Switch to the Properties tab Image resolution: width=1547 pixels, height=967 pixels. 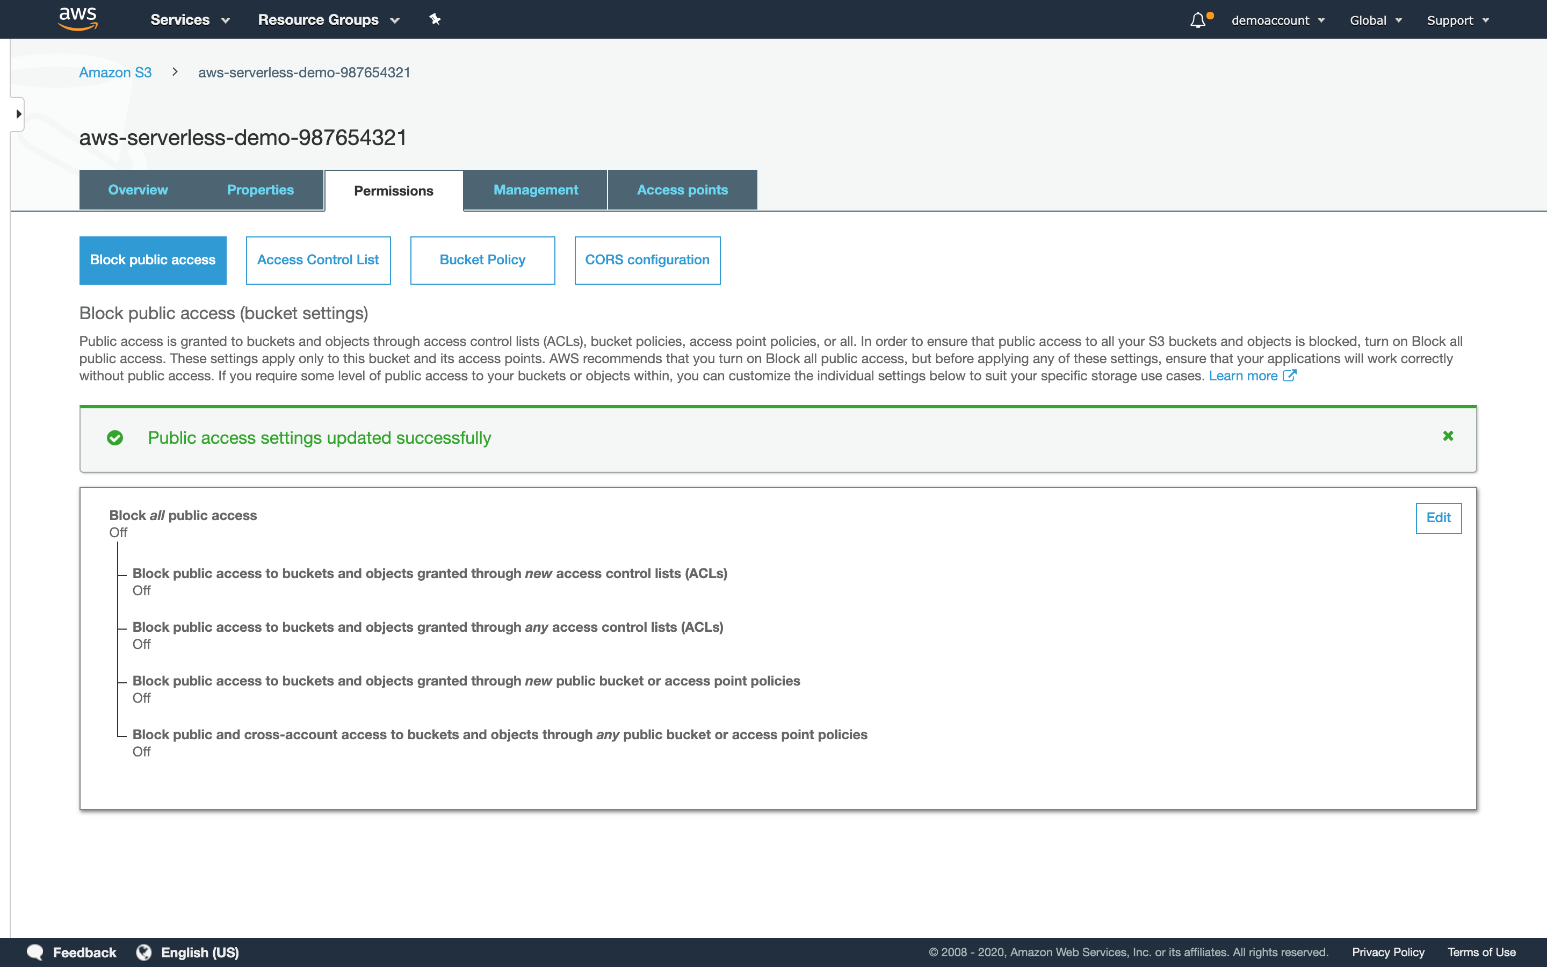point(260,190)
